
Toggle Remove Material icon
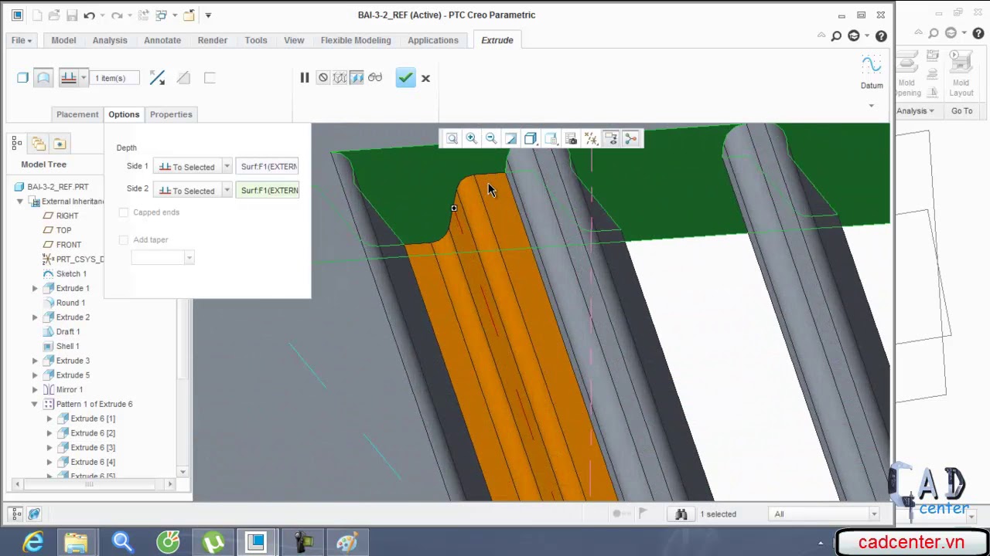[183, 78]
